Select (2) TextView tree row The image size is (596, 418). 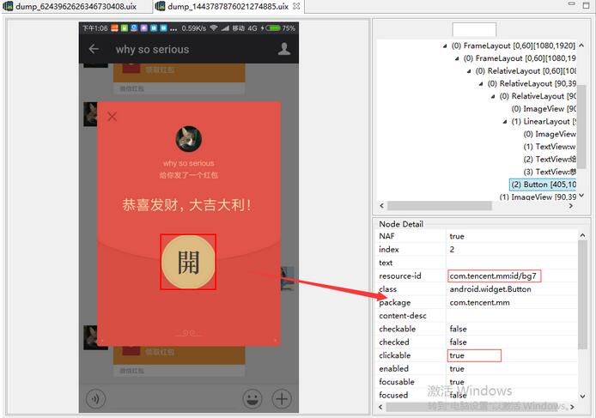[x=550, y=160]
